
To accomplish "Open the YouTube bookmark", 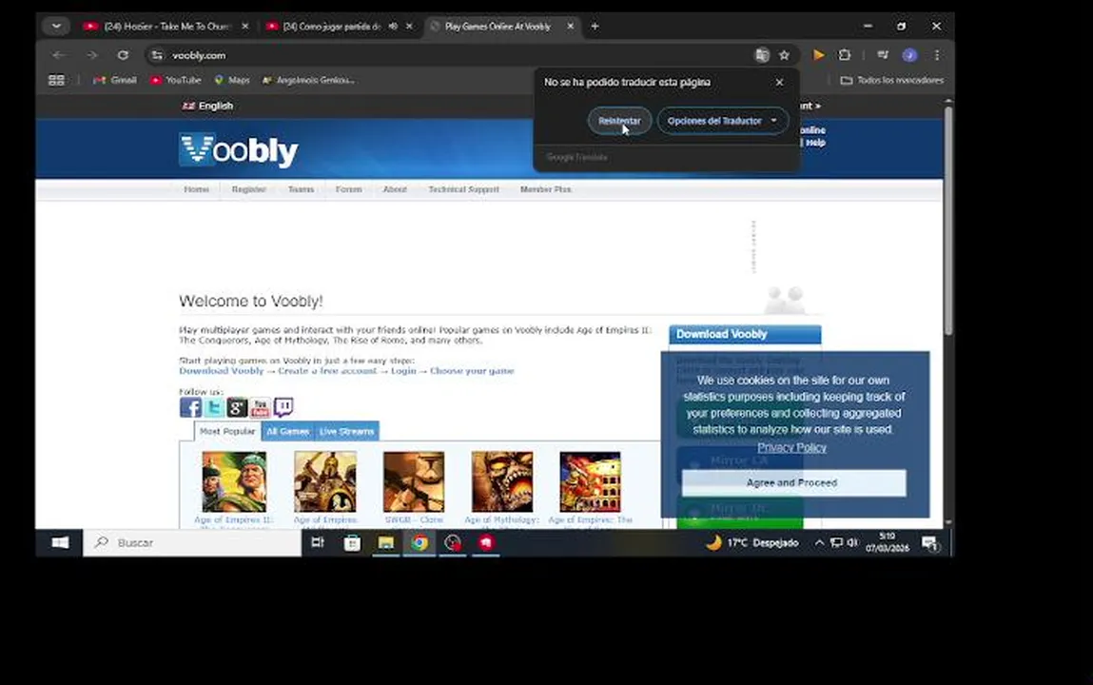I will coord(176,80).
